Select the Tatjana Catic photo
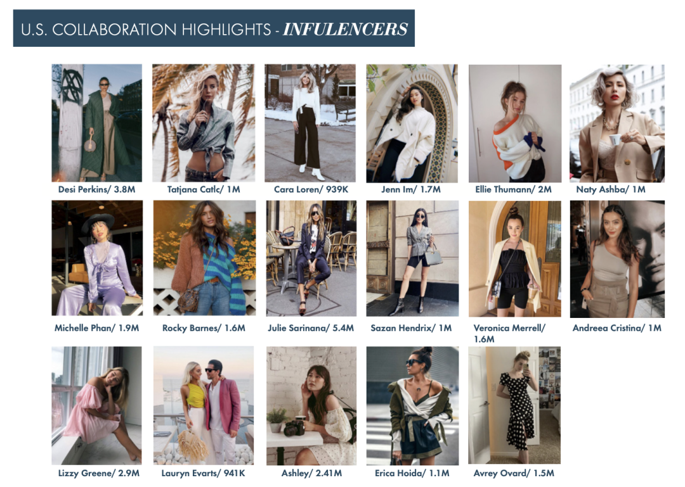685x487 pixels. [x=204, y=123]
